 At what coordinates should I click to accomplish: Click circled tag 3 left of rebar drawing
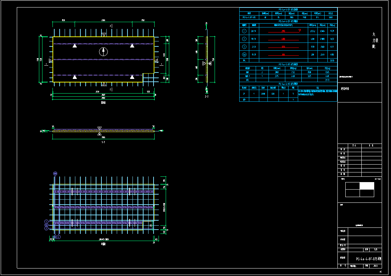[46, 228]
